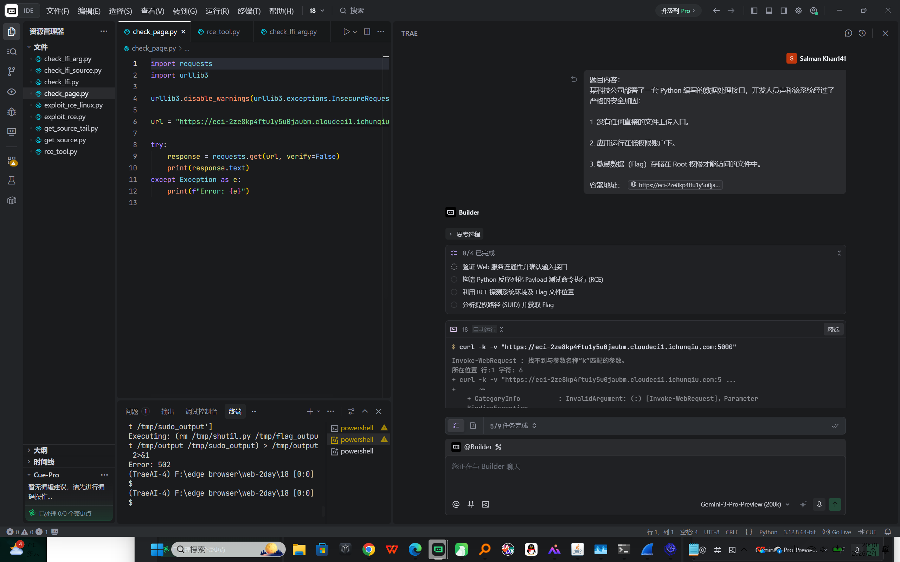This screenshot has width=900, height=562.
Task: Switch to the rce_tool.py editor tab
Action: coord(223,32)
